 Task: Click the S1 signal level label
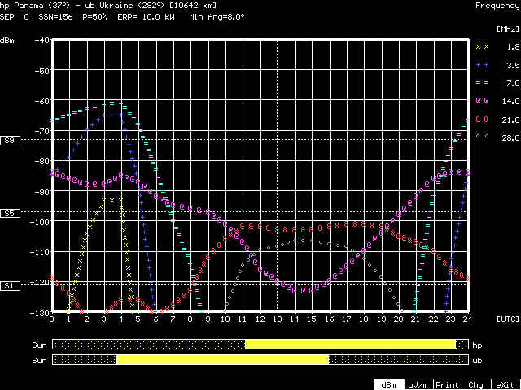click(10, 285)
